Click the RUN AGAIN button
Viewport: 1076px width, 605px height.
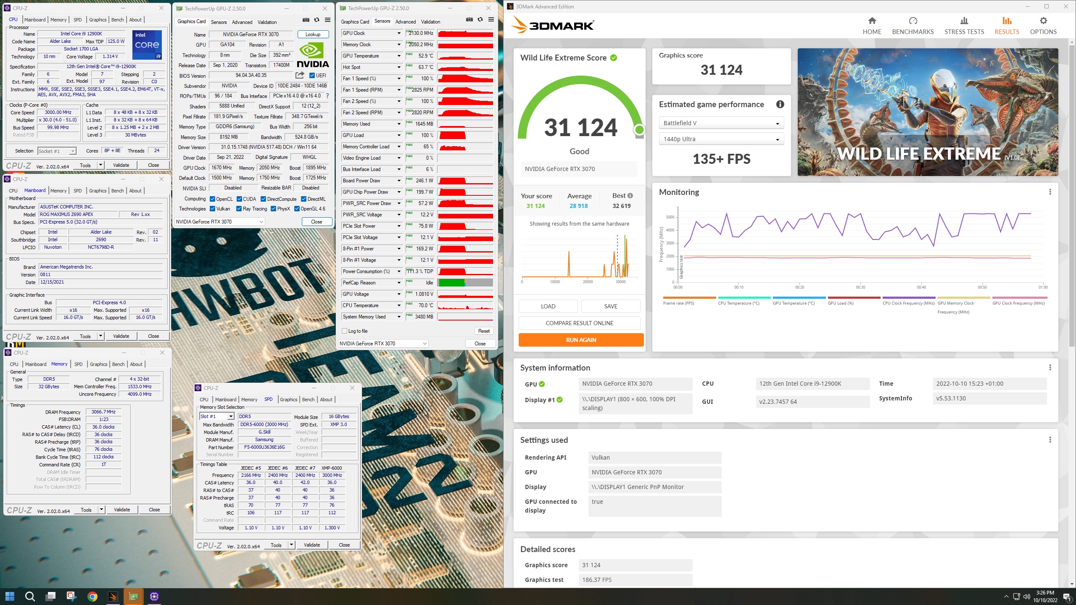(x=581, y=340)
